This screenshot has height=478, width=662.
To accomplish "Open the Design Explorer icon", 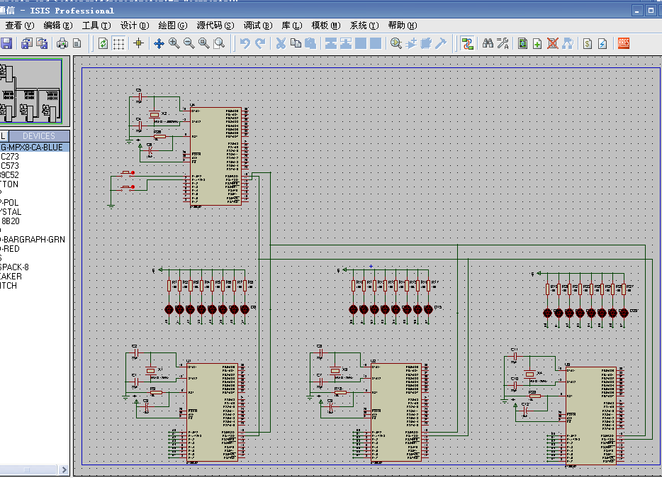I will click(x=522, y=43).
